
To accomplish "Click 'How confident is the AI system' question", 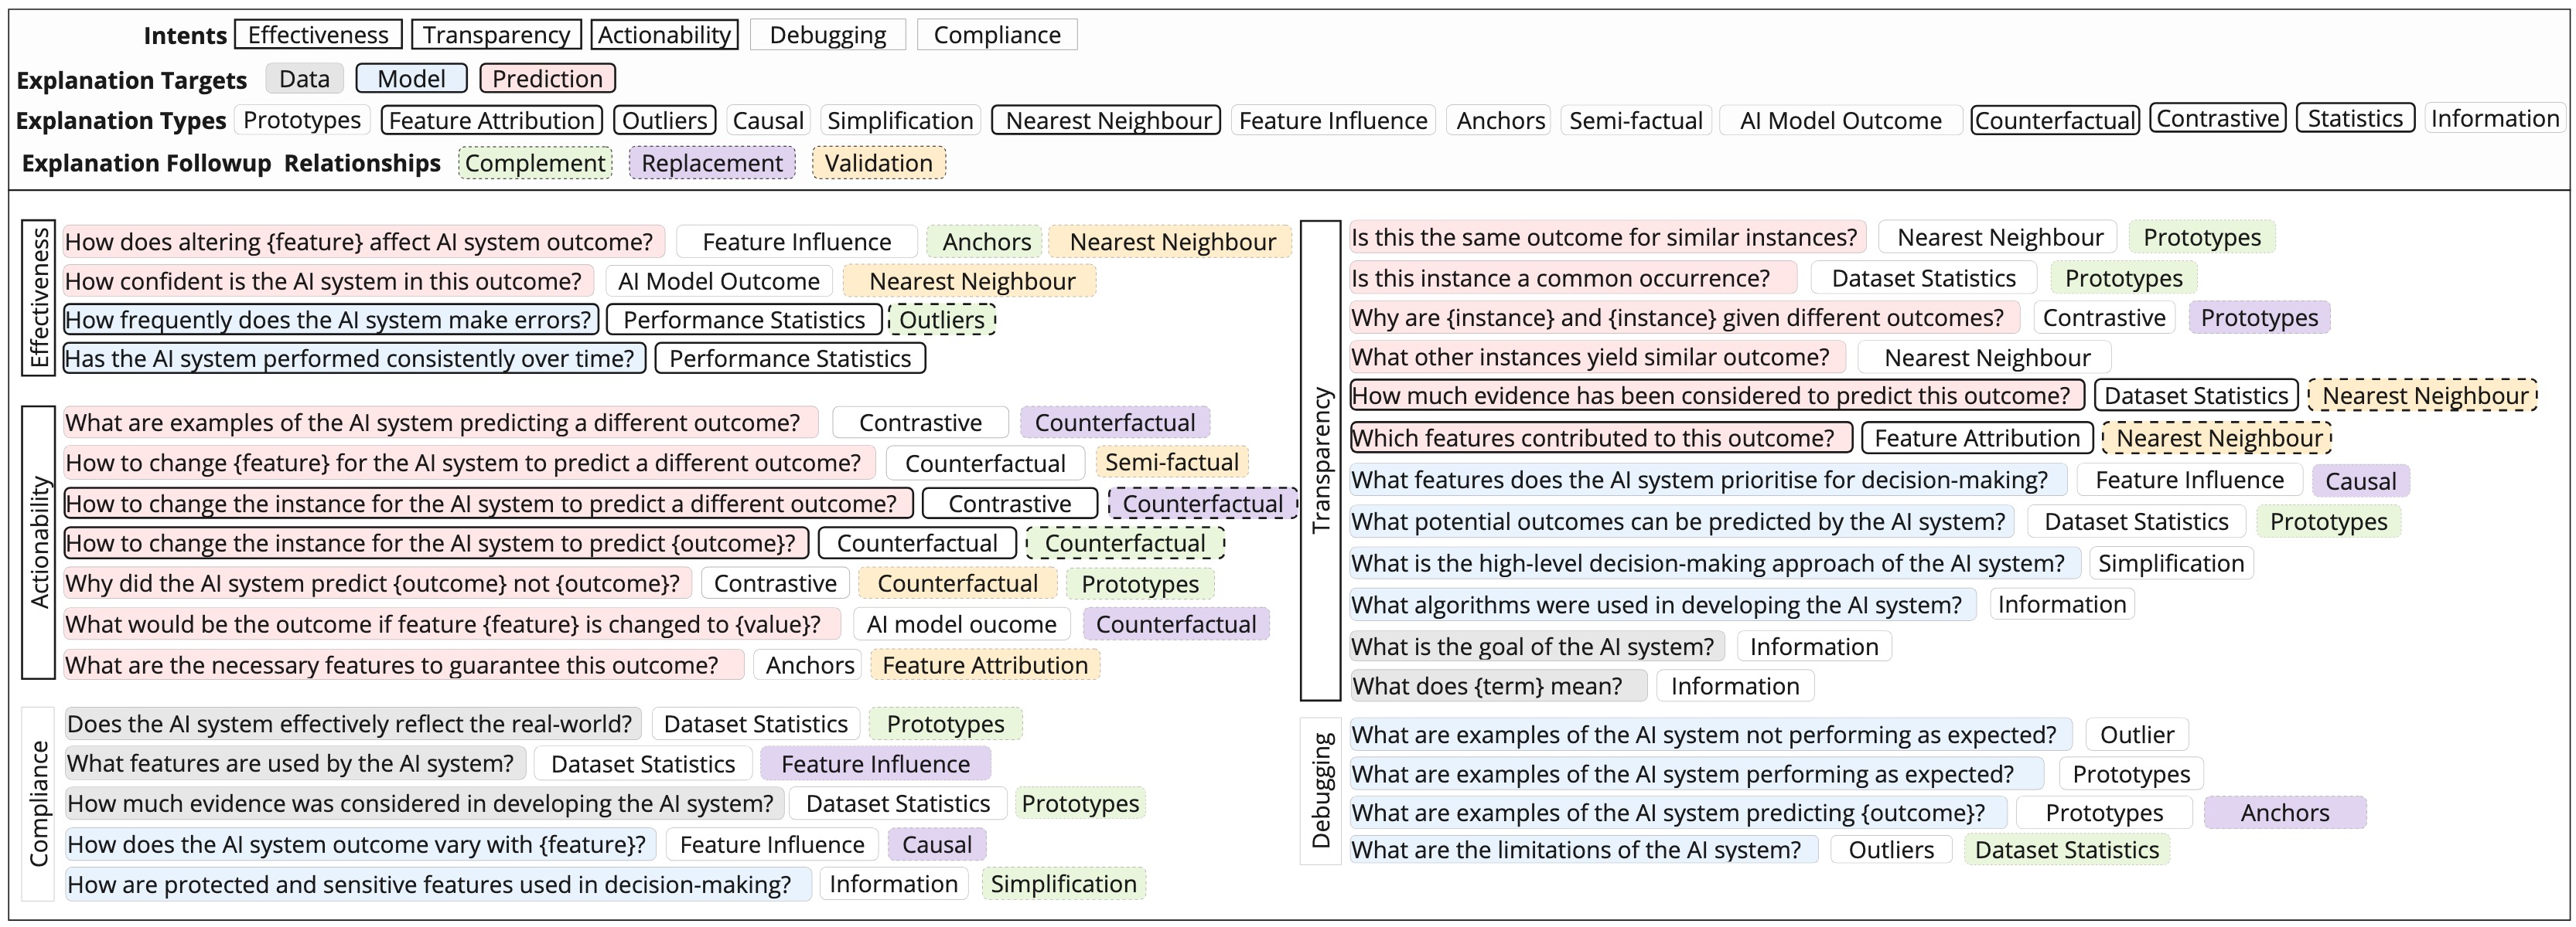I will coord(324,282).
